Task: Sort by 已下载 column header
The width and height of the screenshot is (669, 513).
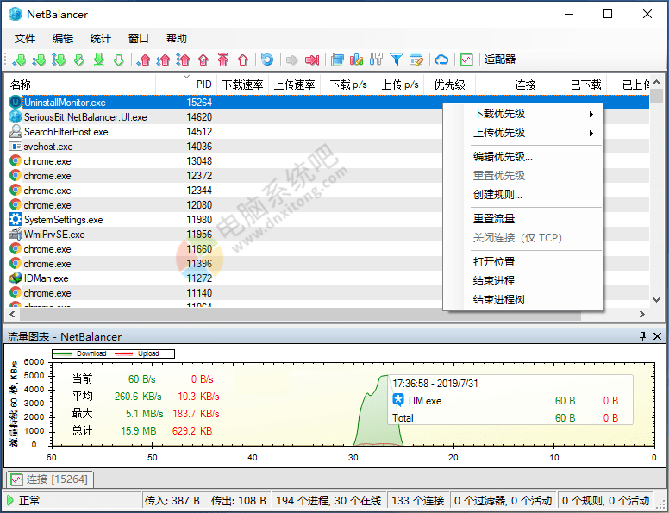Action: click(x=574, y=84)
